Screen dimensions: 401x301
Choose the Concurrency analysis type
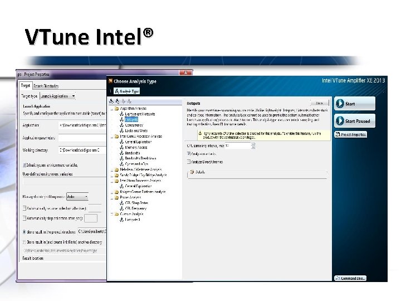(134, 125)
